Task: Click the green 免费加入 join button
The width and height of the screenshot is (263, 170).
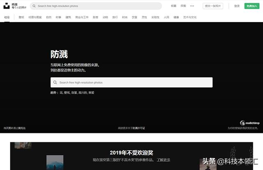Action: click(x=252, y=6)
